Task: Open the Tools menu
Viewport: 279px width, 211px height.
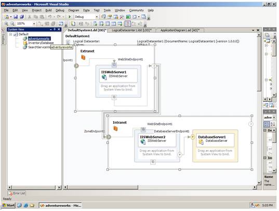Action: click(107, 10)
